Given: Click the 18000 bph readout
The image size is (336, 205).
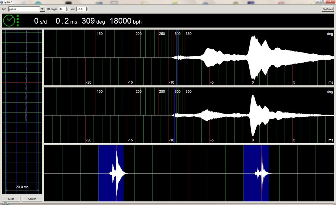Looking at the screenshot, I should (x=126, y=21).
